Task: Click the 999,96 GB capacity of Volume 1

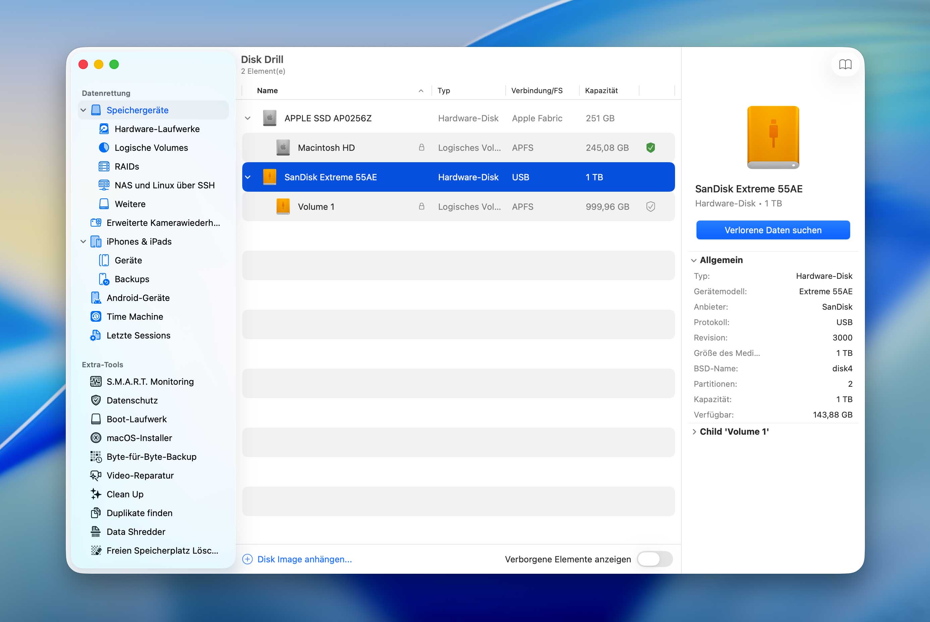Action: tap(607, 207)
